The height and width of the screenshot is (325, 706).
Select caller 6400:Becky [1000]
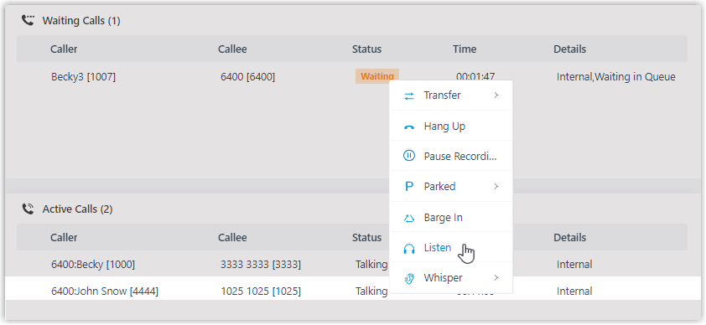[93, 265]
